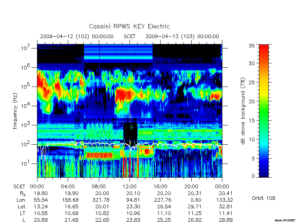Select the end date '2009-04-13 (103) 00:00:00'
Viewport: 296px width, 222px height.
pyautogui.click(x=182, y=36)
